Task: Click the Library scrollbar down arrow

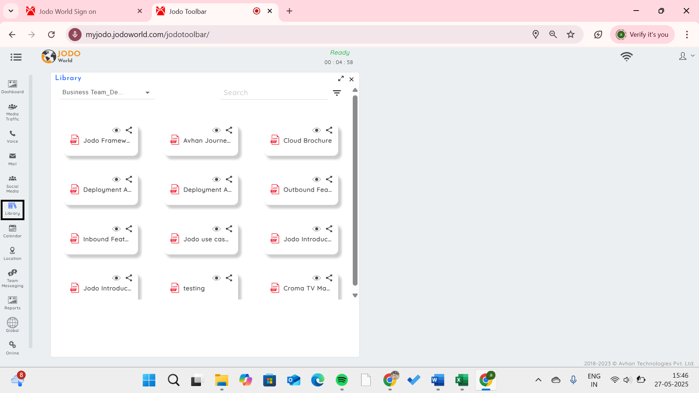Action: tap(355, 295)
